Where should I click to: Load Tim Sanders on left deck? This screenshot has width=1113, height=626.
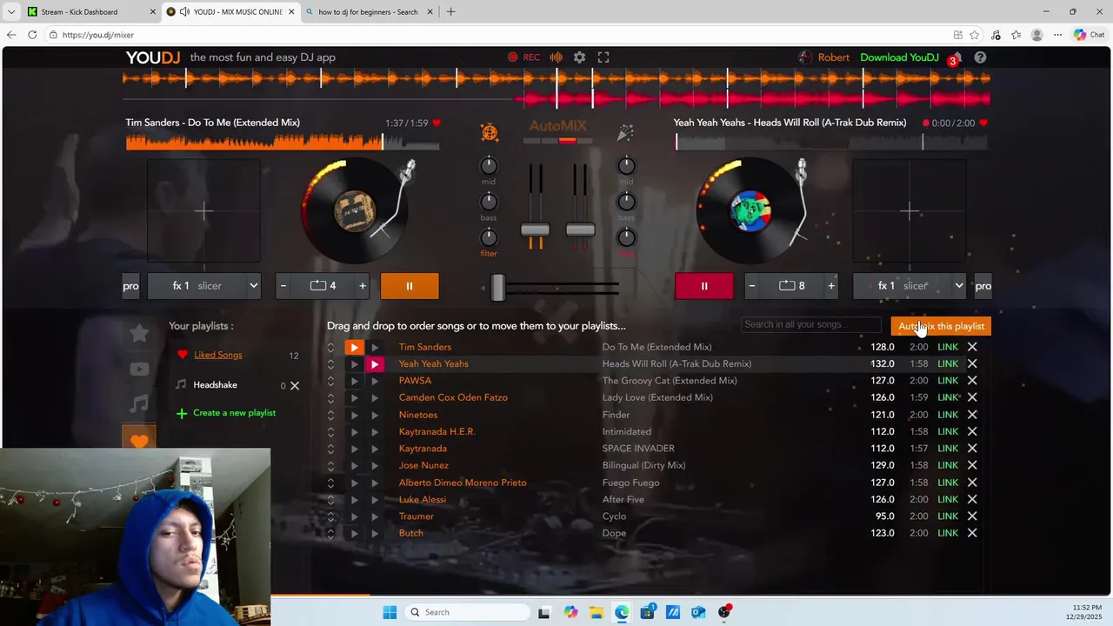(354, 347)
